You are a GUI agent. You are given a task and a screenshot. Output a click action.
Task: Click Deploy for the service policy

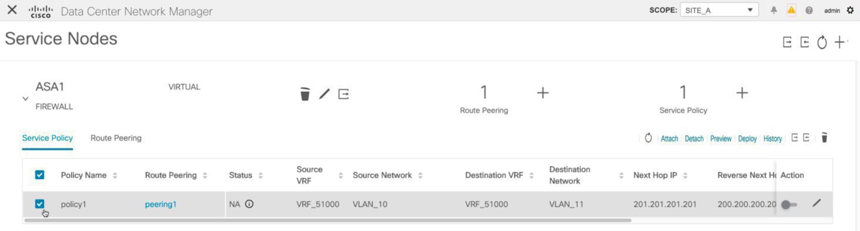tap(747, 139)
